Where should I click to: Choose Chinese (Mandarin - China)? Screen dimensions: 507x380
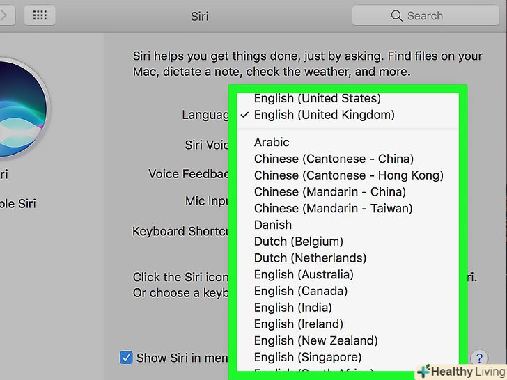(x=348, y=192)
